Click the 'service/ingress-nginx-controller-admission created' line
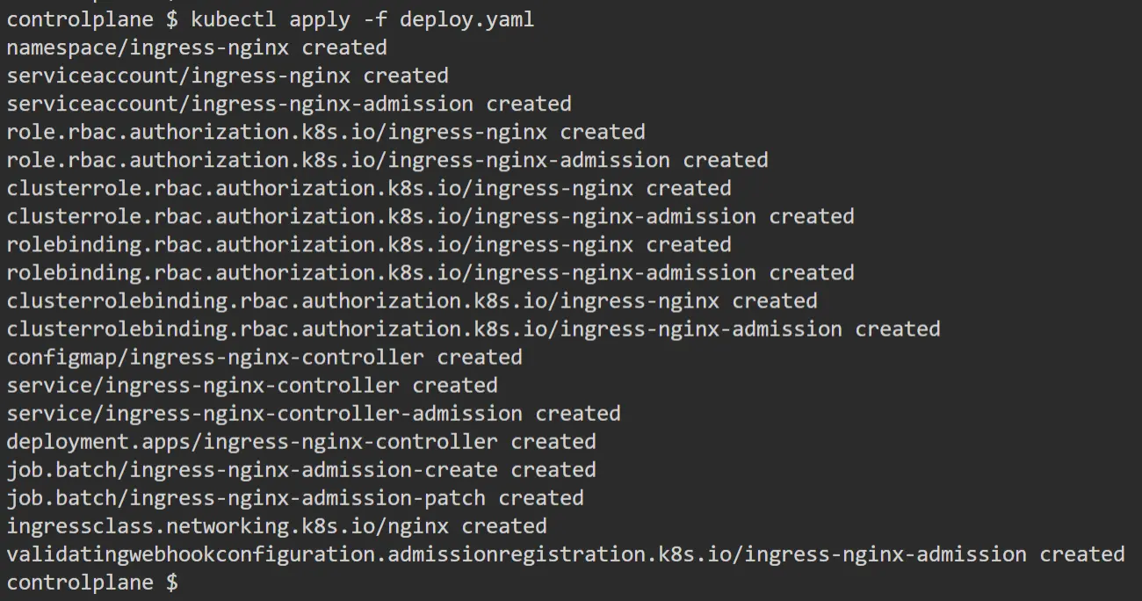 [313, 413]
